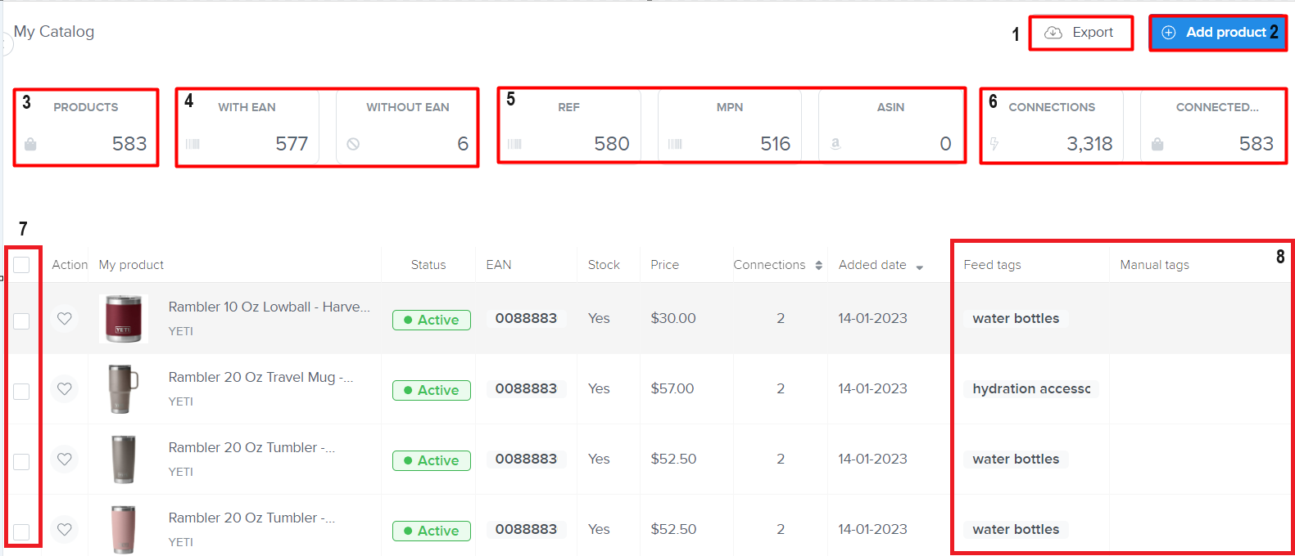The height and width of the screenshot is (556, 1295).
Task: Click the lock icon in the Products card
Action: coord(30,145)
